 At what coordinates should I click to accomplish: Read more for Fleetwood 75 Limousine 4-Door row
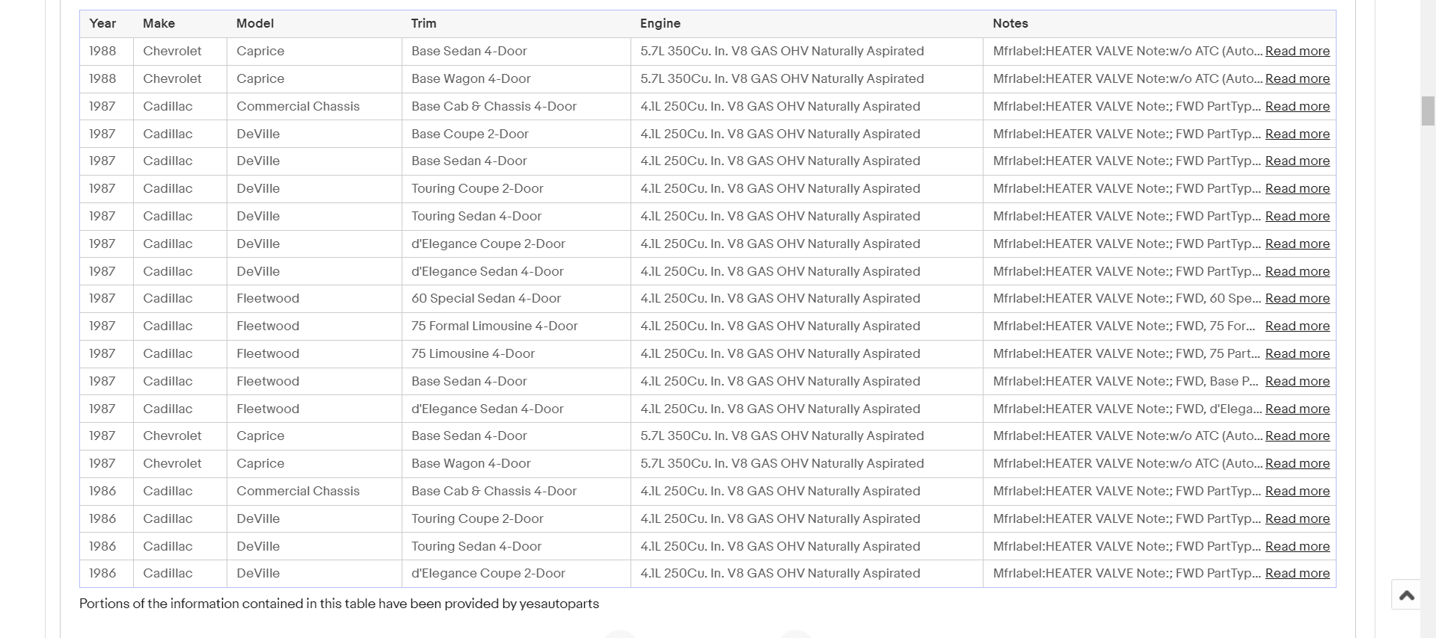[1297, 354]
